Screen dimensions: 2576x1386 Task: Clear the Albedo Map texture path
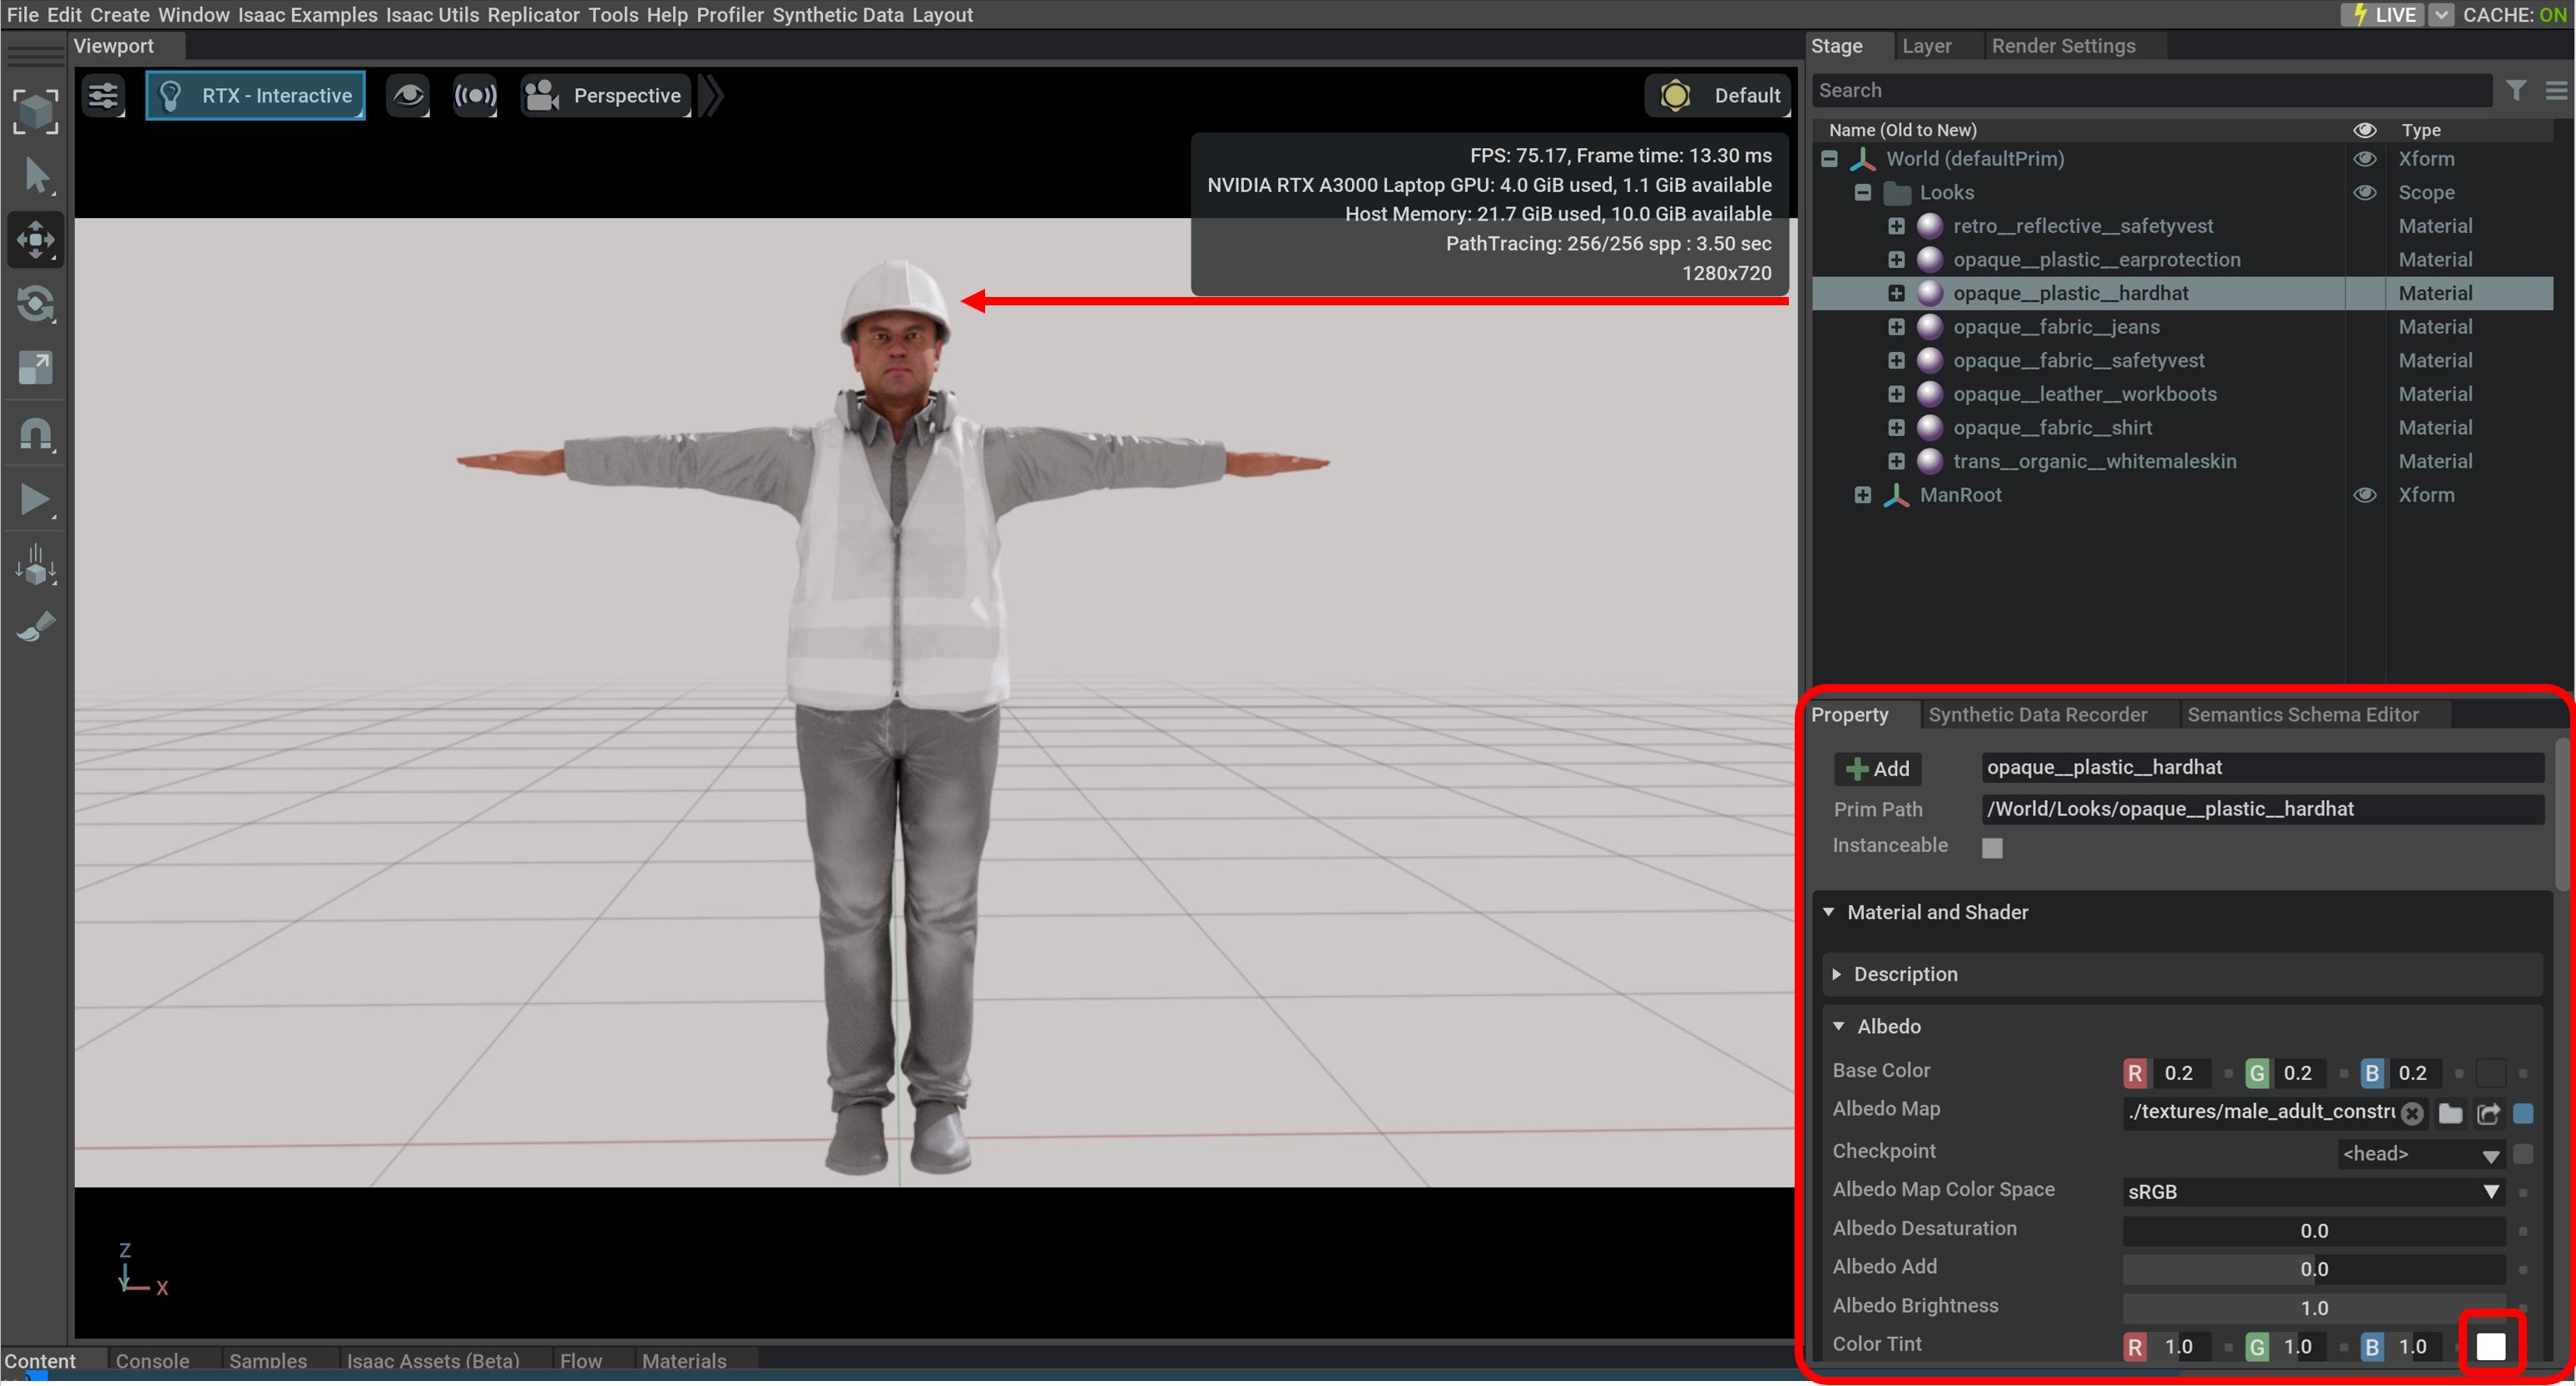tap(2412, 1114)
